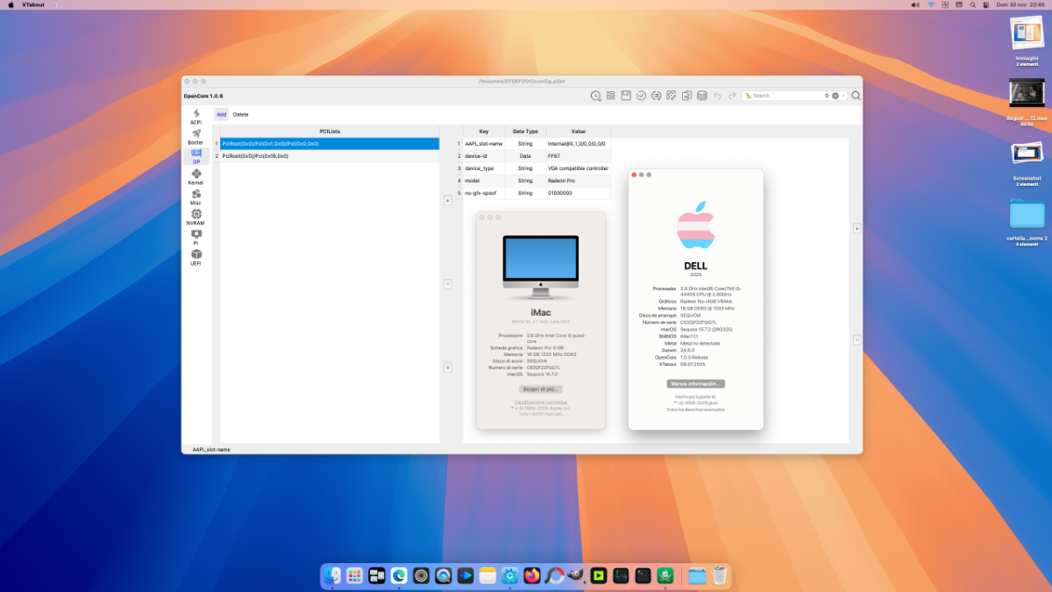This screenshot has height=592, width=1052.
Task: Open the Trash in the Dock
Action: 720,575
